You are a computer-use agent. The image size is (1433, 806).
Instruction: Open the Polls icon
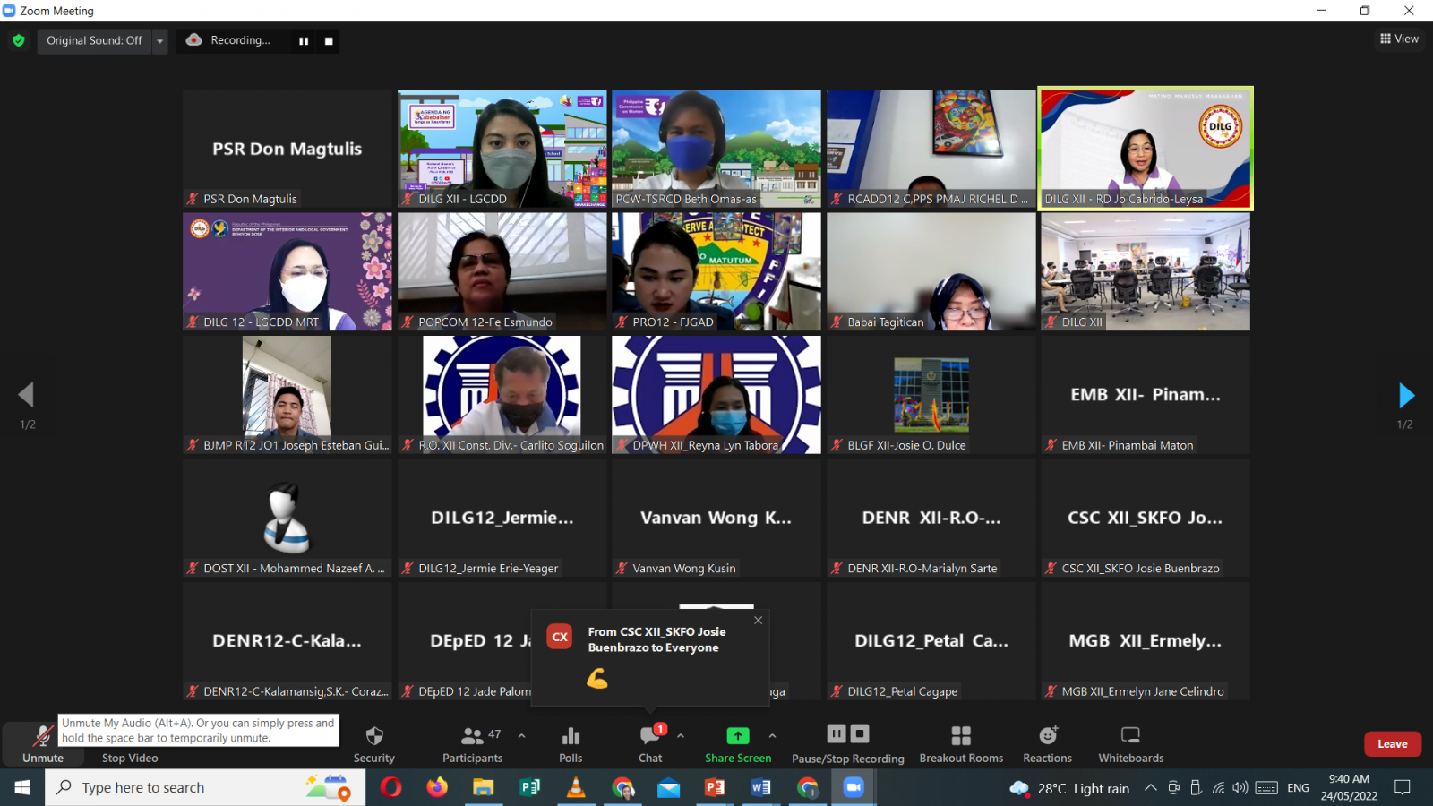pyautogui.click(x=571, y=736)
